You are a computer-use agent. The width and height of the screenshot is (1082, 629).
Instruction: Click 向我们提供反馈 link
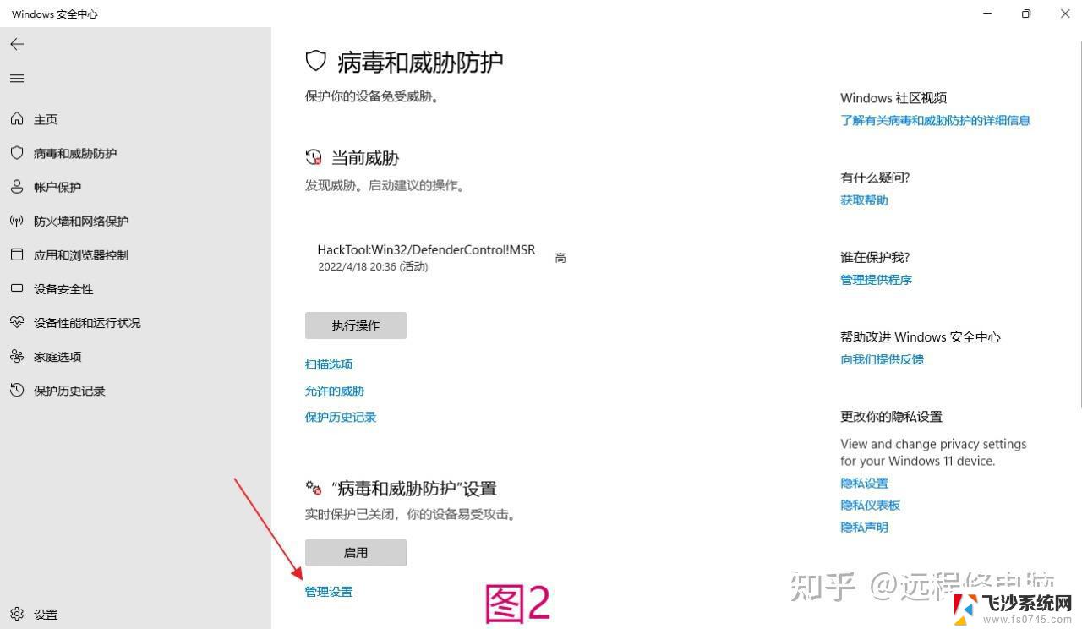point(882,359)
